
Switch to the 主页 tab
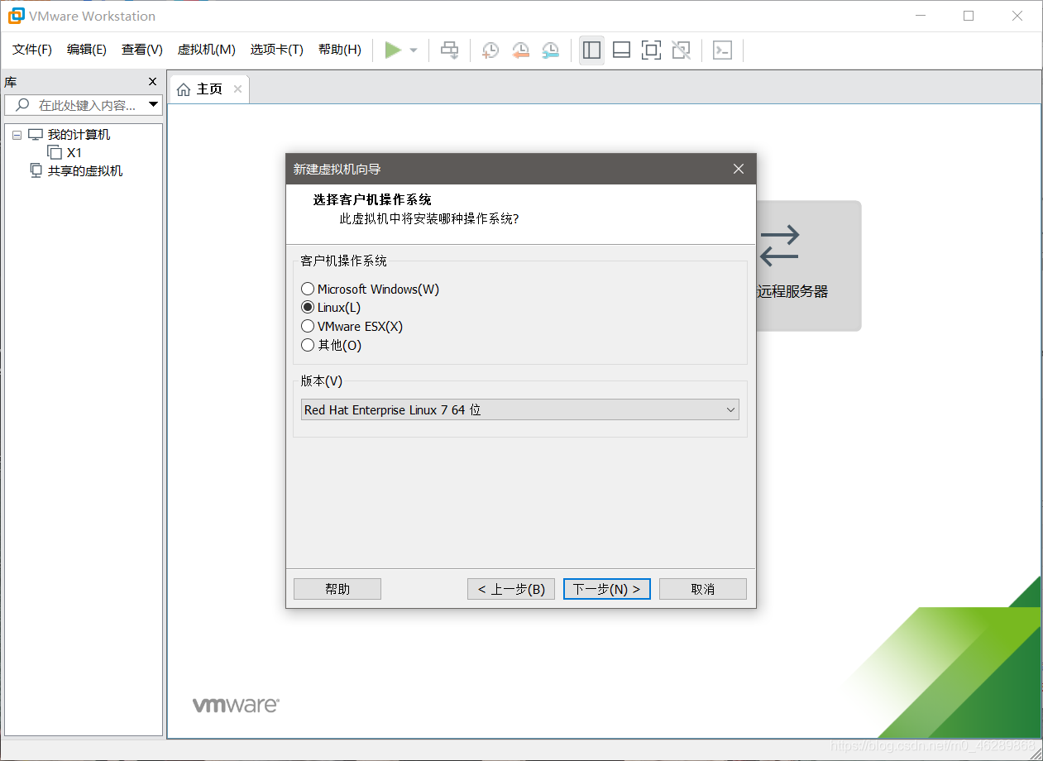209,89
